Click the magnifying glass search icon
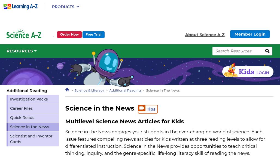Viewport: 280px width, 157px height. click(267, 51)
